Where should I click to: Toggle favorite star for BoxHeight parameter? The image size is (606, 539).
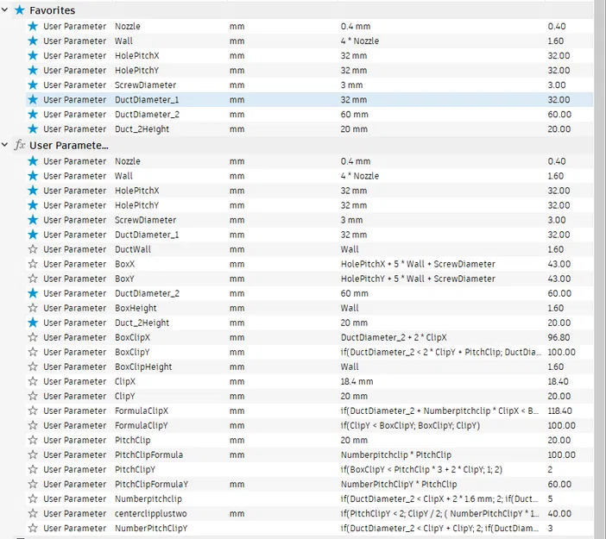(x=33, y=308)
